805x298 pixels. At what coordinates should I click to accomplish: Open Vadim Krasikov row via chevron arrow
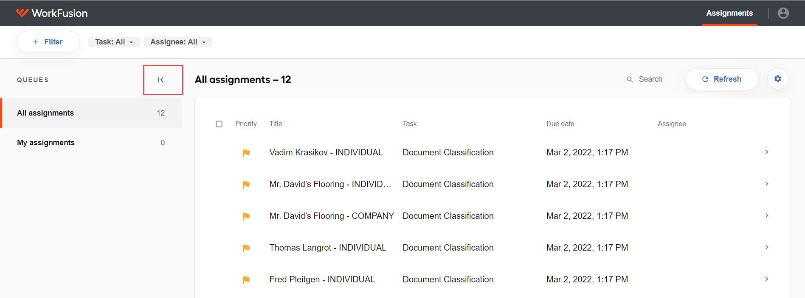tap(767, 152)
